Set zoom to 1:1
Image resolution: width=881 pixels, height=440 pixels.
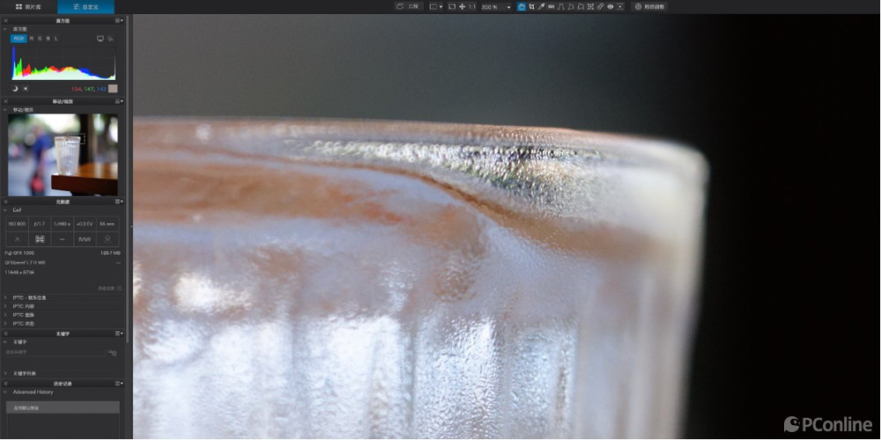(x=472, y=7)
